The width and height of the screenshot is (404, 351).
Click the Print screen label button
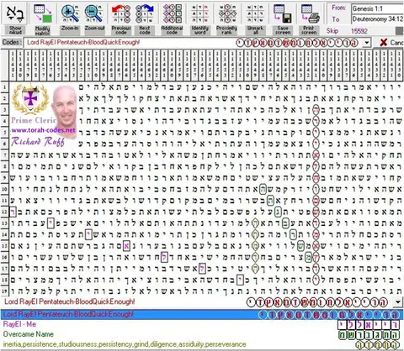[x=309, y=30]
